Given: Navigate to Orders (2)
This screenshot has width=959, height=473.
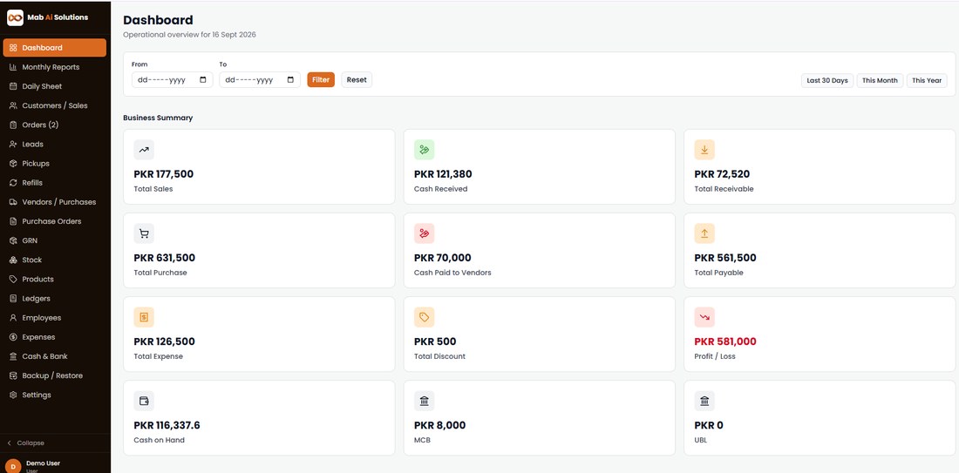Looking at the screenshot, I should (54, 125).
